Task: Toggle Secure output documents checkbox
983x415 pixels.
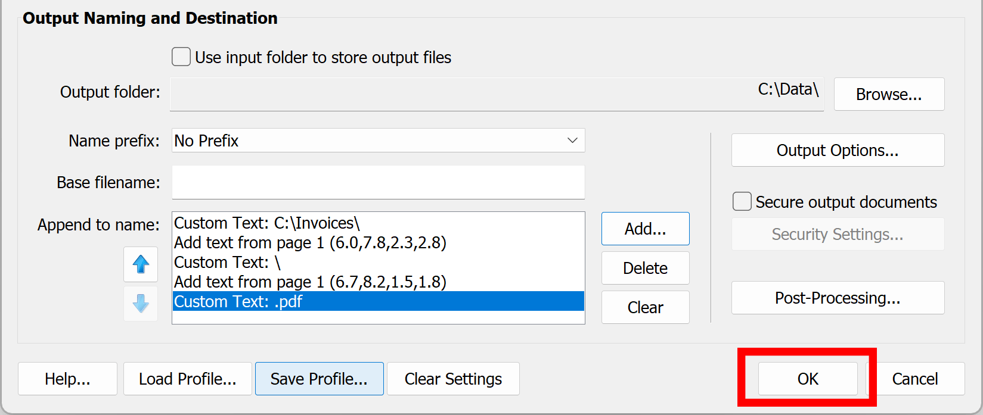Action: click(x=742, y=202)
